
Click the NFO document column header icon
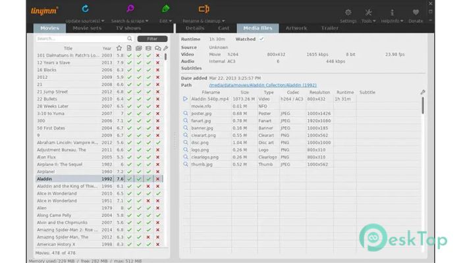pyautogui.click(x=129, y=48)
